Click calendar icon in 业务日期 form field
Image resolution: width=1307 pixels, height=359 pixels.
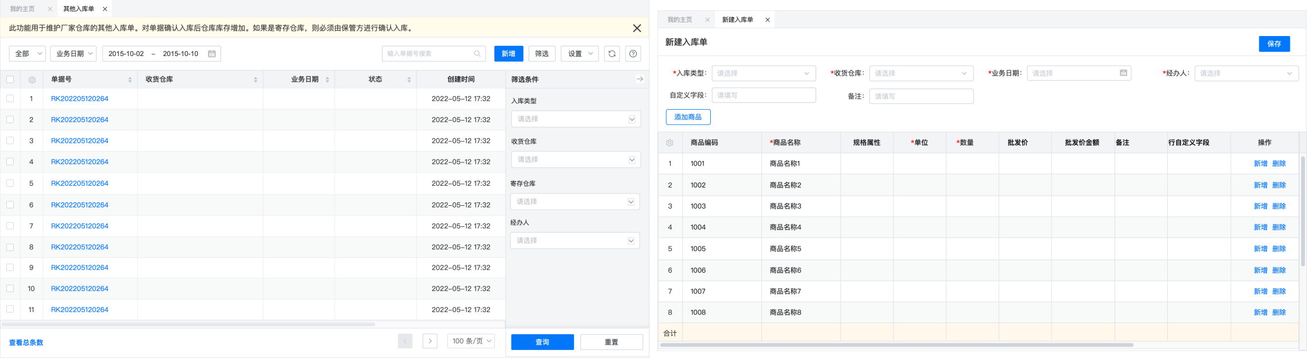[1123, 73]
